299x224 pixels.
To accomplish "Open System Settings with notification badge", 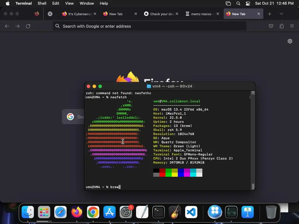I will pyautogui.click(x=126, y=212).
